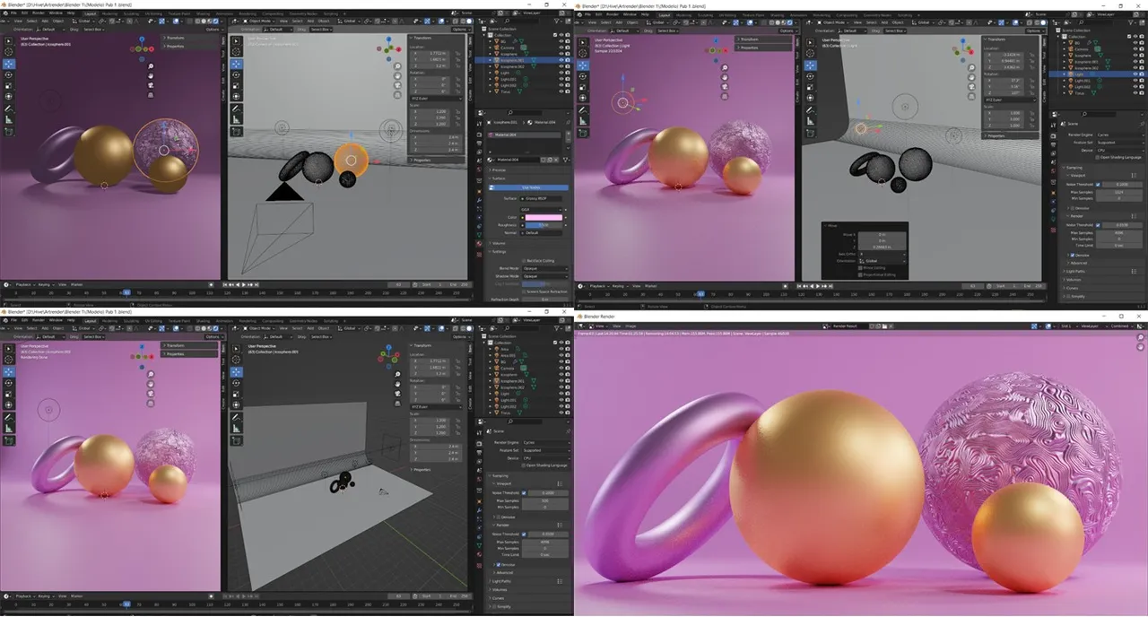Viewport: 1148px width, 617px height.
Task: Open GGX distribution dropdown
Action: (x=541, y=209)
